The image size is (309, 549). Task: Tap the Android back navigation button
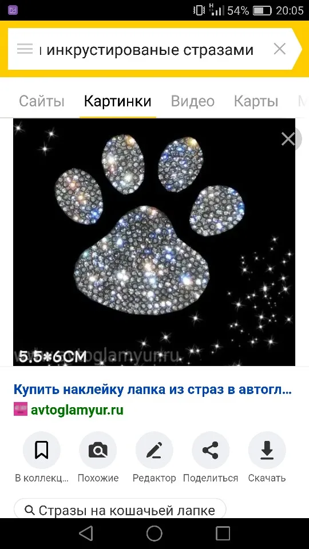(86, 534)
